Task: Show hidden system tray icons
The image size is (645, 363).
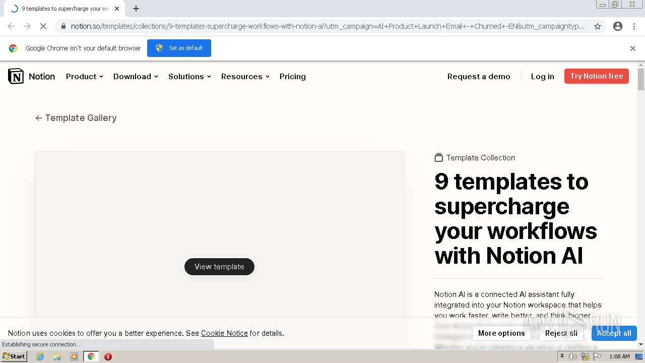Action: [x=562, y=356]
